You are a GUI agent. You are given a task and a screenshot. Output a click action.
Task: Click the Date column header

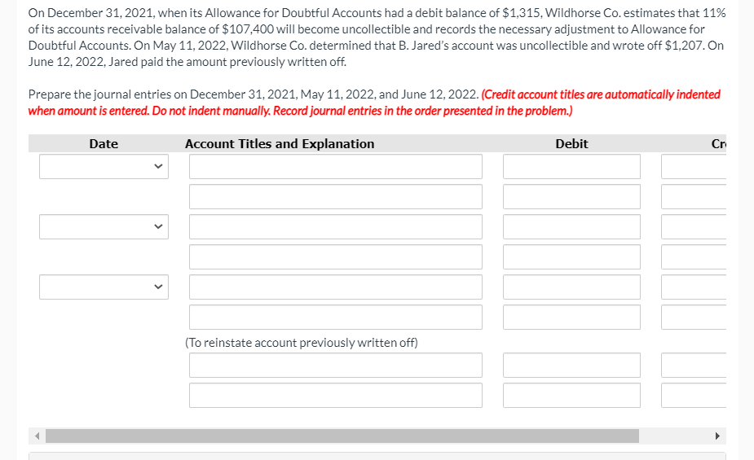point(104,143)
